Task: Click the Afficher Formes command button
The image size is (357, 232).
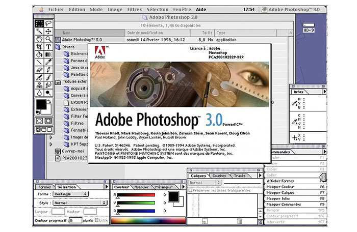Action: (x=295, y=181)
